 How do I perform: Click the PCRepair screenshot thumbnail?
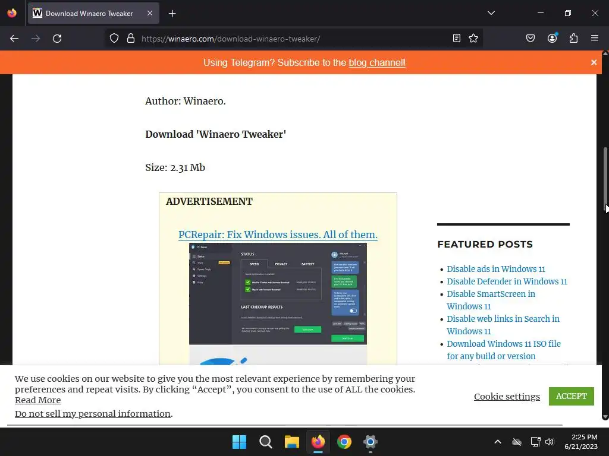[278, 294]
